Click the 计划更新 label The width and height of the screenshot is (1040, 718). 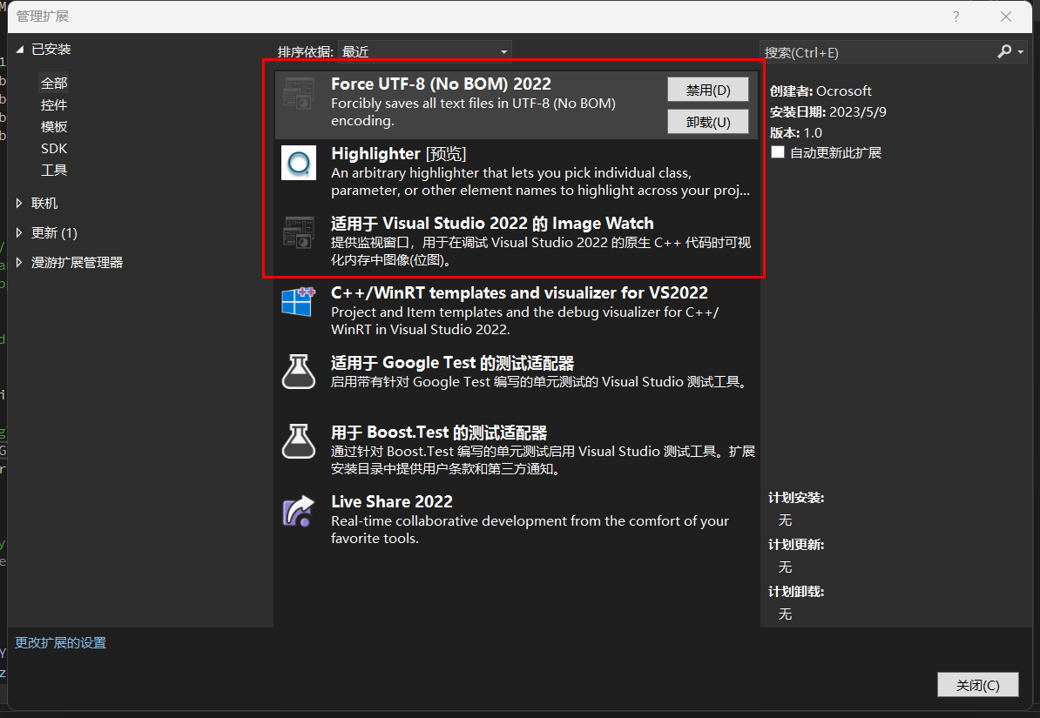796,545
